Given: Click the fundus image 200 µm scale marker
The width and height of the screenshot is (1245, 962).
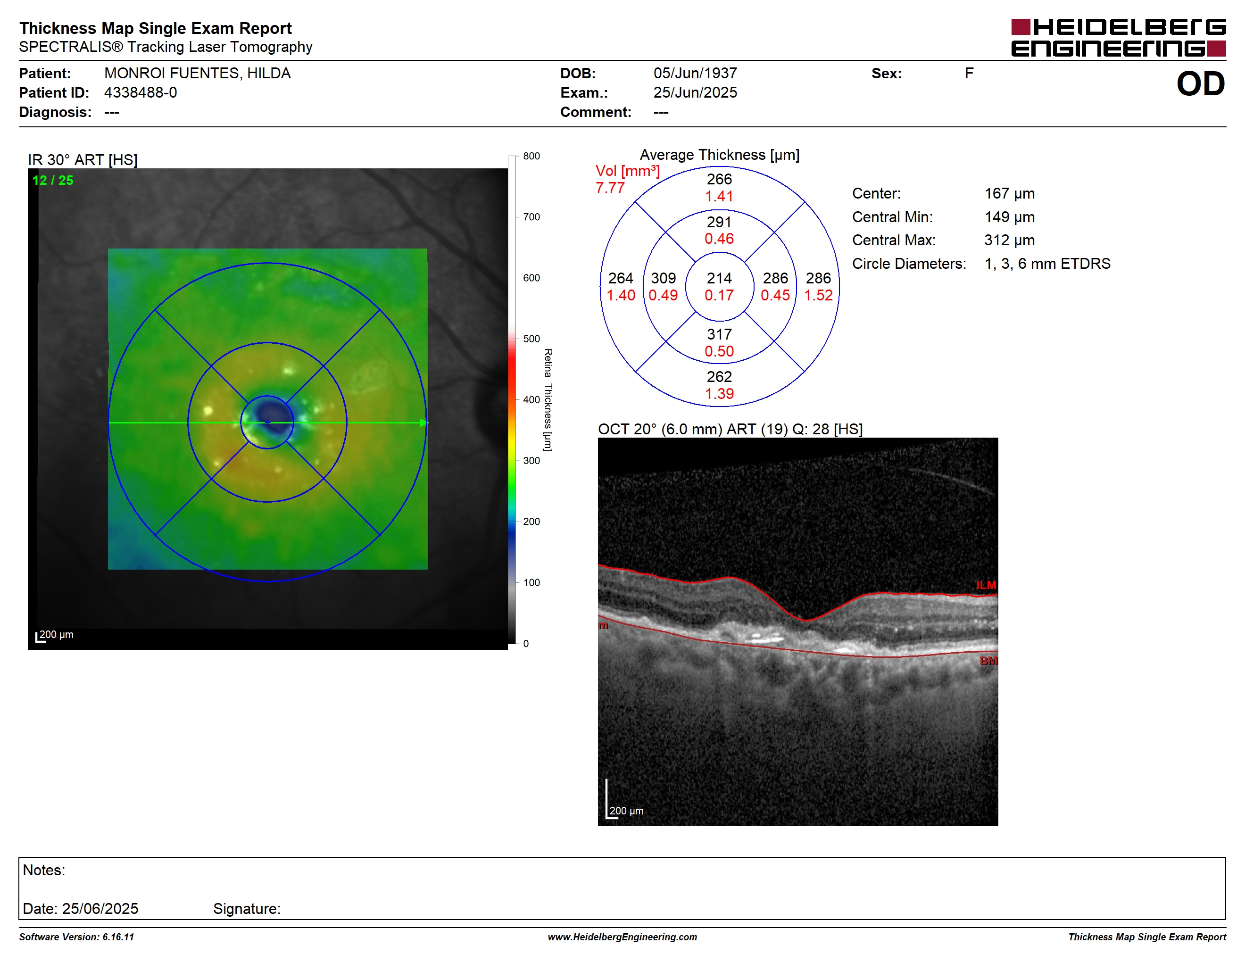Looking at the screenshot, I should (x=55, y=636).
